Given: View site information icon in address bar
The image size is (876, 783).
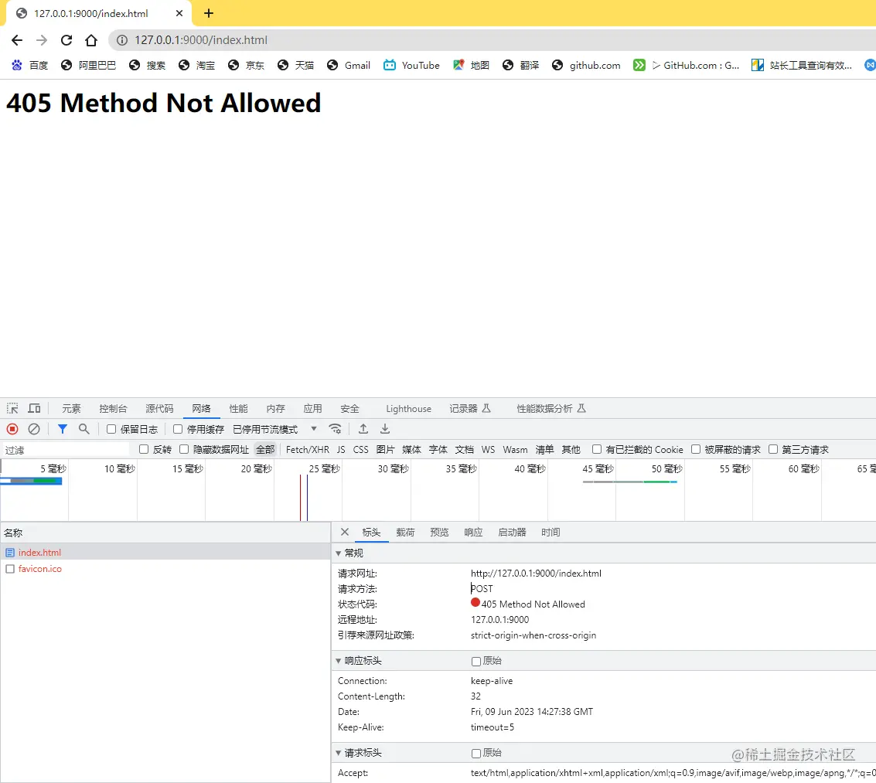Looking at the screenshot, I should tap(122, 40).
